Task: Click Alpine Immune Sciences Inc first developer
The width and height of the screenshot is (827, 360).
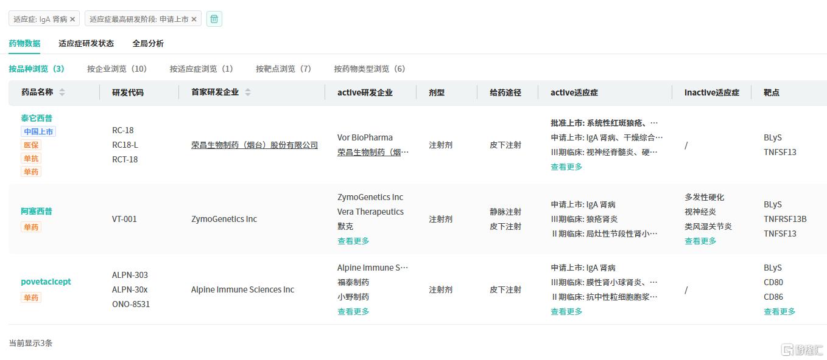Action: coord(242,289)
